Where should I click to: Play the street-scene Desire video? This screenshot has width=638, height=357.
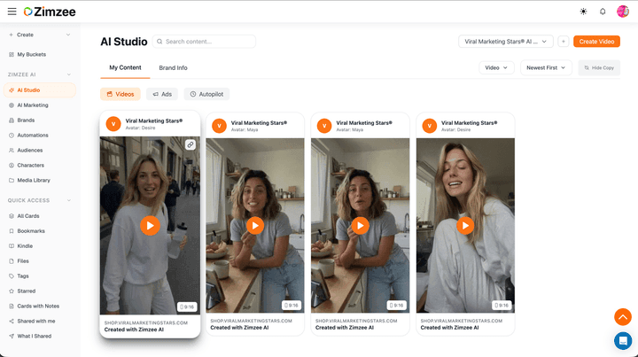point(150,226)
